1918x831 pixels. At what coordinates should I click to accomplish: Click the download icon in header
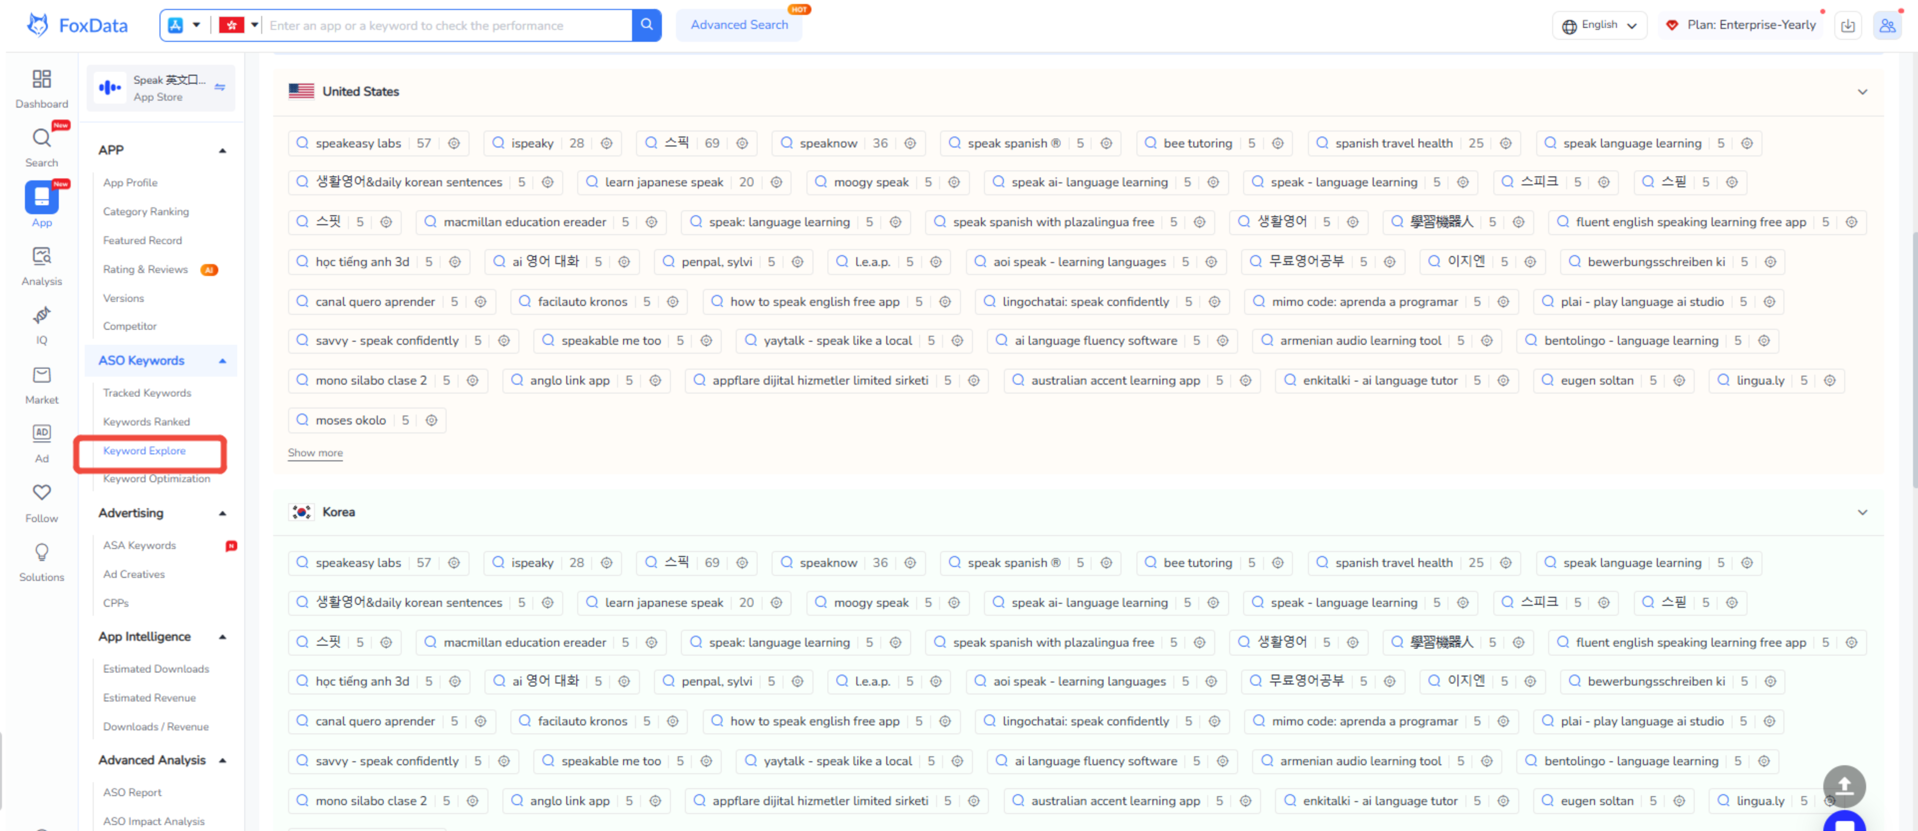pos(1847,25)
